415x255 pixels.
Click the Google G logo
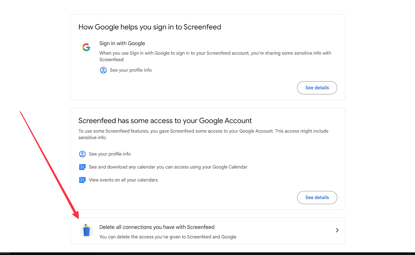click(86, 47)
